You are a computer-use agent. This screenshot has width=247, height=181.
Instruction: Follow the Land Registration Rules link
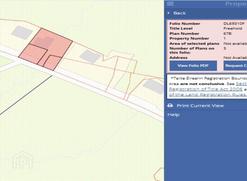tap(207, 95)
